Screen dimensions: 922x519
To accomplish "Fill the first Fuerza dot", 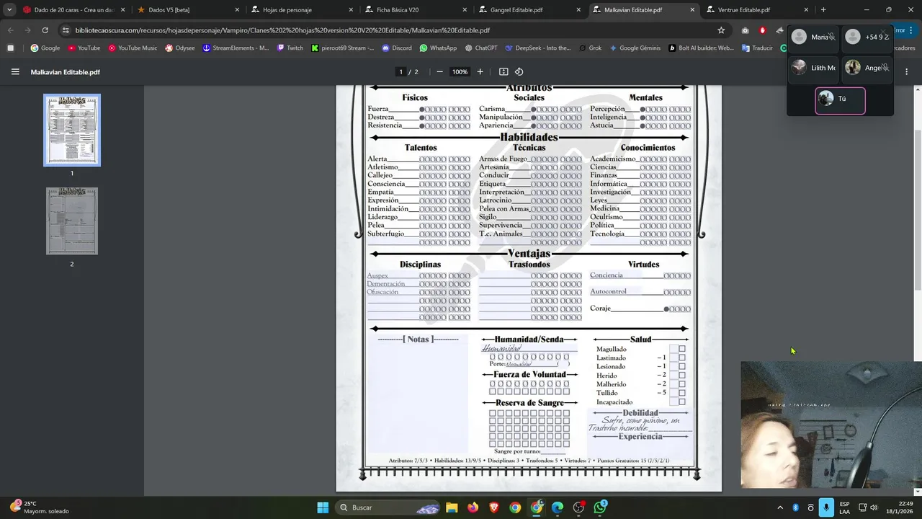I will tap(422, 110).
